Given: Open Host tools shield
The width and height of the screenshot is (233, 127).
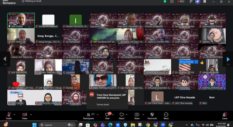Looking at the screenshot, I should [x=152, y=116].
